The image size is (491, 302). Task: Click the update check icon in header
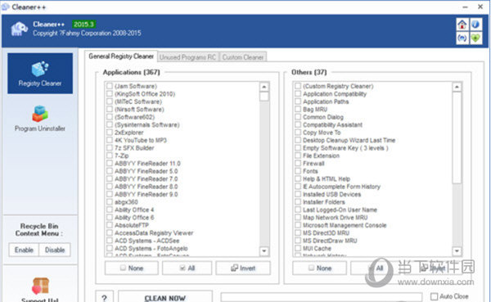click(x=462, y=38)
